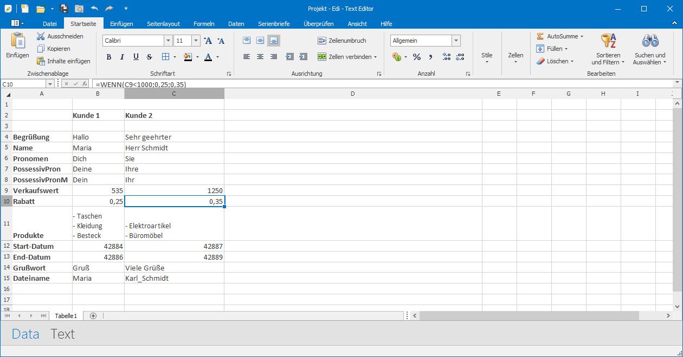Collapse the ribbon with the chevron

click(x=675, y=23)
